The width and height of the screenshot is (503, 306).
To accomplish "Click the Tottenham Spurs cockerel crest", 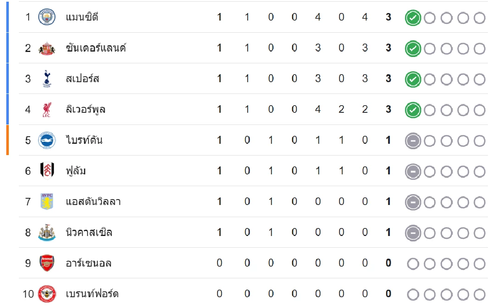I will (x=47, y=79).
